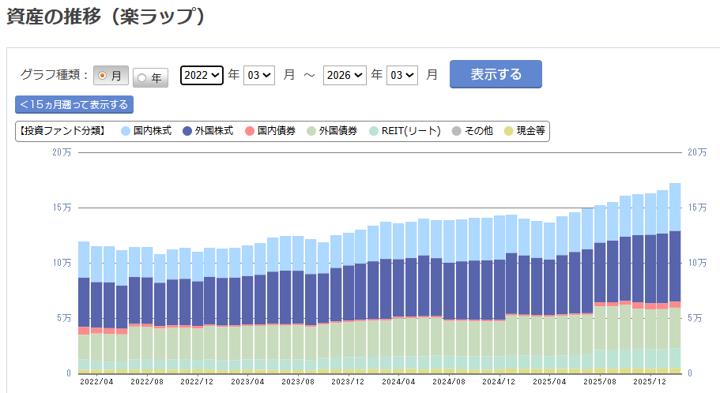
Task: Open the end month 03 dropdown
Action: tap(402, 75)
